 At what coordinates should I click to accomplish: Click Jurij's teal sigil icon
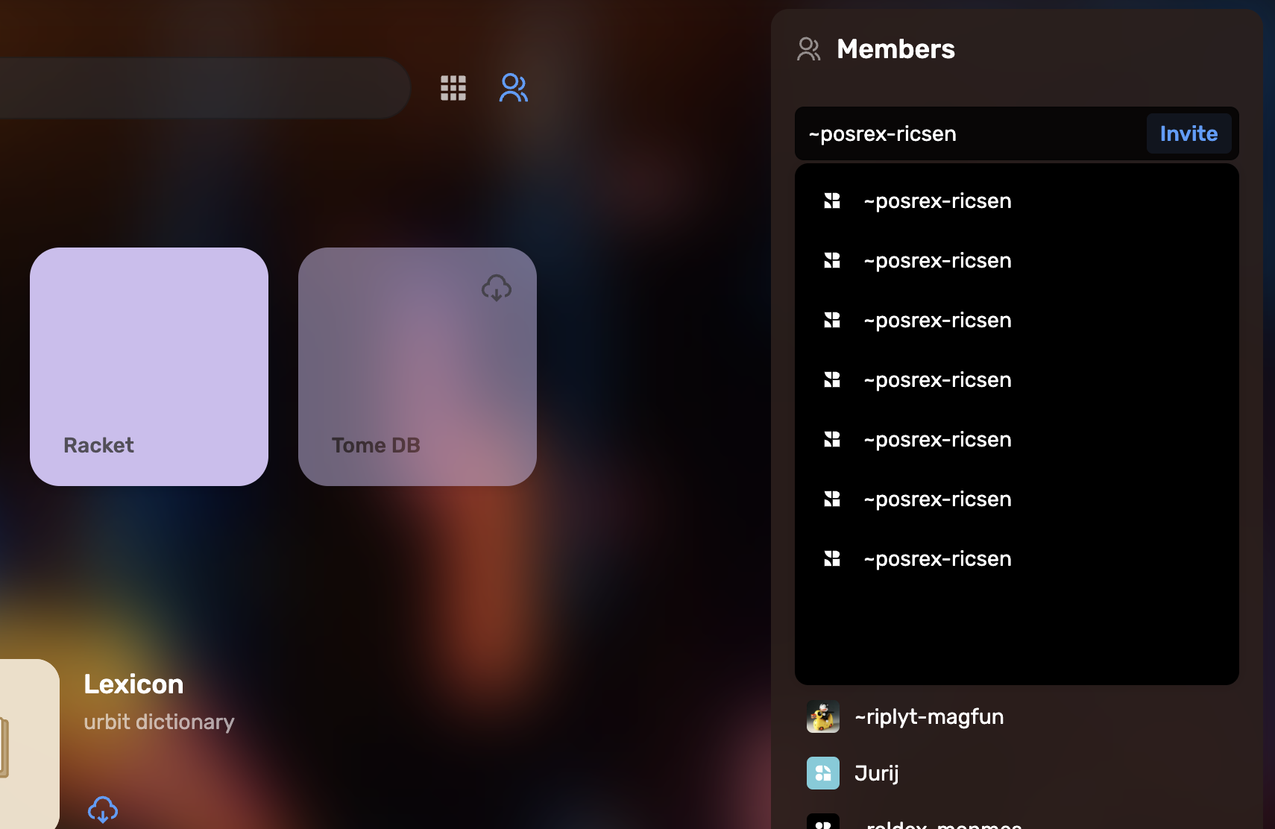[823, 773]
